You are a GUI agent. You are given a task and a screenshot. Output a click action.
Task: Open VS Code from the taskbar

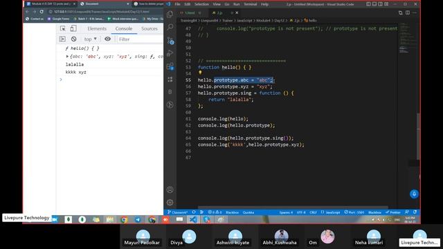[193, 219]
